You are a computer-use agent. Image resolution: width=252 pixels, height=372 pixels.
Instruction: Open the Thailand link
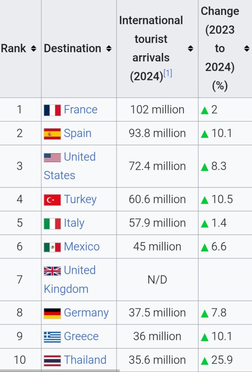(x=85, y=360)
